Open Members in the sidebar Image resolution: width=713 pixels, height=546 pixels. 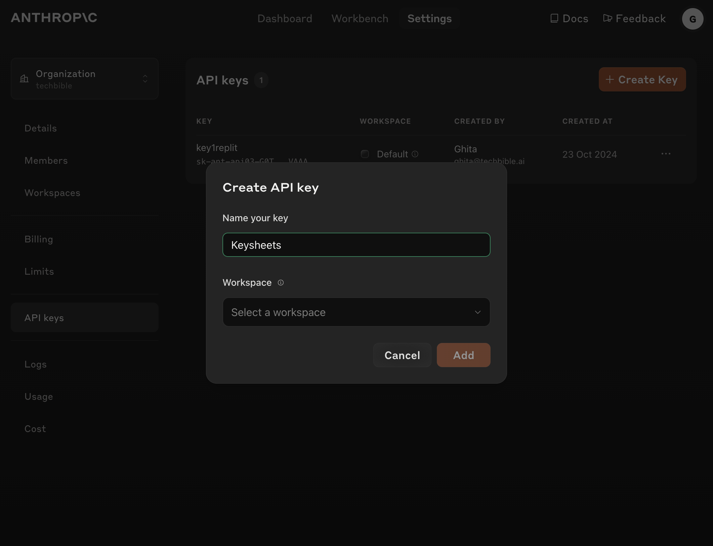46,161
